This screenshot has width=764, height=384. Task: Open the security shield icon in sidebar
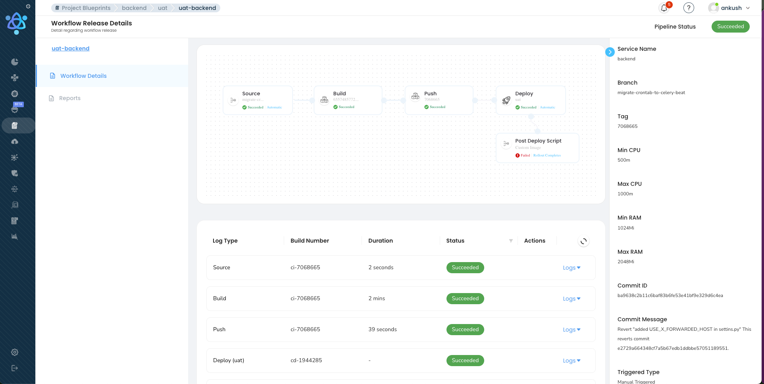14,173
